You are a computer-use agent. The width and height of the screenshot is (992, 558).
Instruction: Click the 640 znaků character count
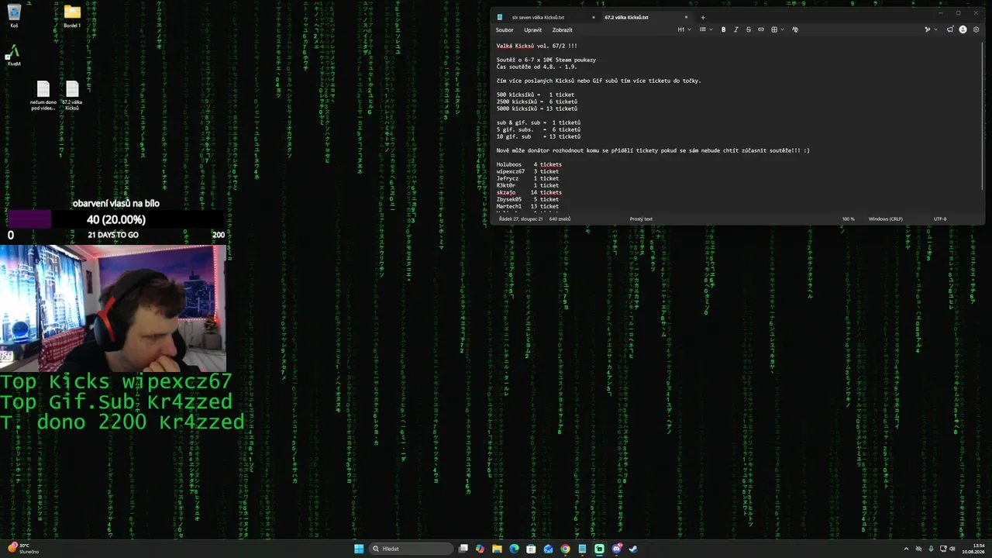pyautogui.click(x=560, y=219)
